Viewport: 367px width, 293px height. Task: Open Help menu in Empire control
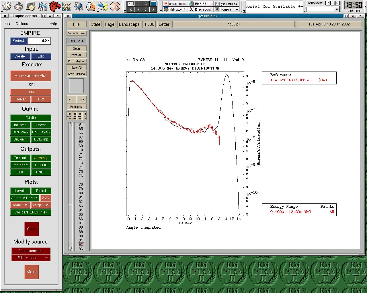coord(53,23)
